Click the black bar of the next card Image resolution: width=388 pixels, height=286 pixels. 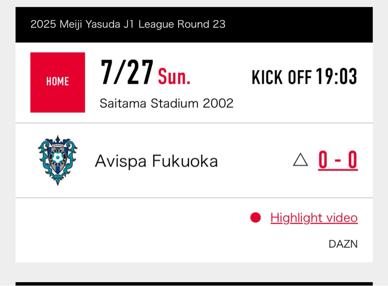click(194, 284)
